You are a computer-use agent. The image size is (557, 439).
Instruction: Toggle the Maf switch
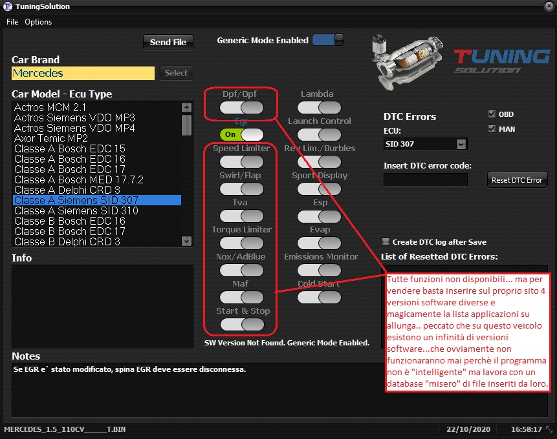pos(241,298)
